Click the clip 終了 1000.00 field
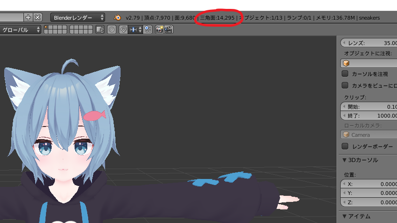 [x=369, y=116]
